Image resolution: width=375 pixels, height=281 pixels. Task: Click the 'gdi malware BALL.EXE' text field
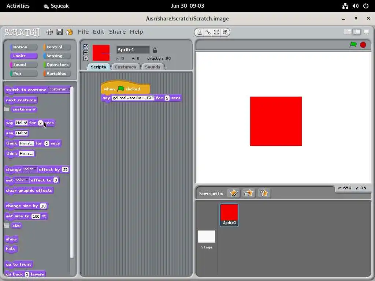click(x=133, y=98)
